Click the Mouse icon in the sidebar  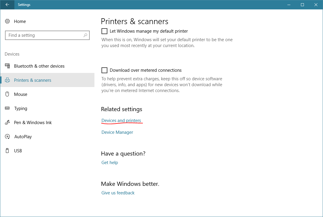(x=7, y=94)
